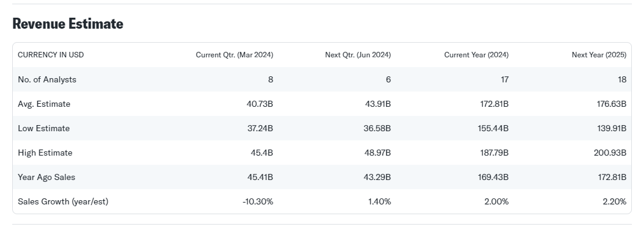Click the Avg. Estimate row label
638x238 pixels.
click(x=44, y=104)
